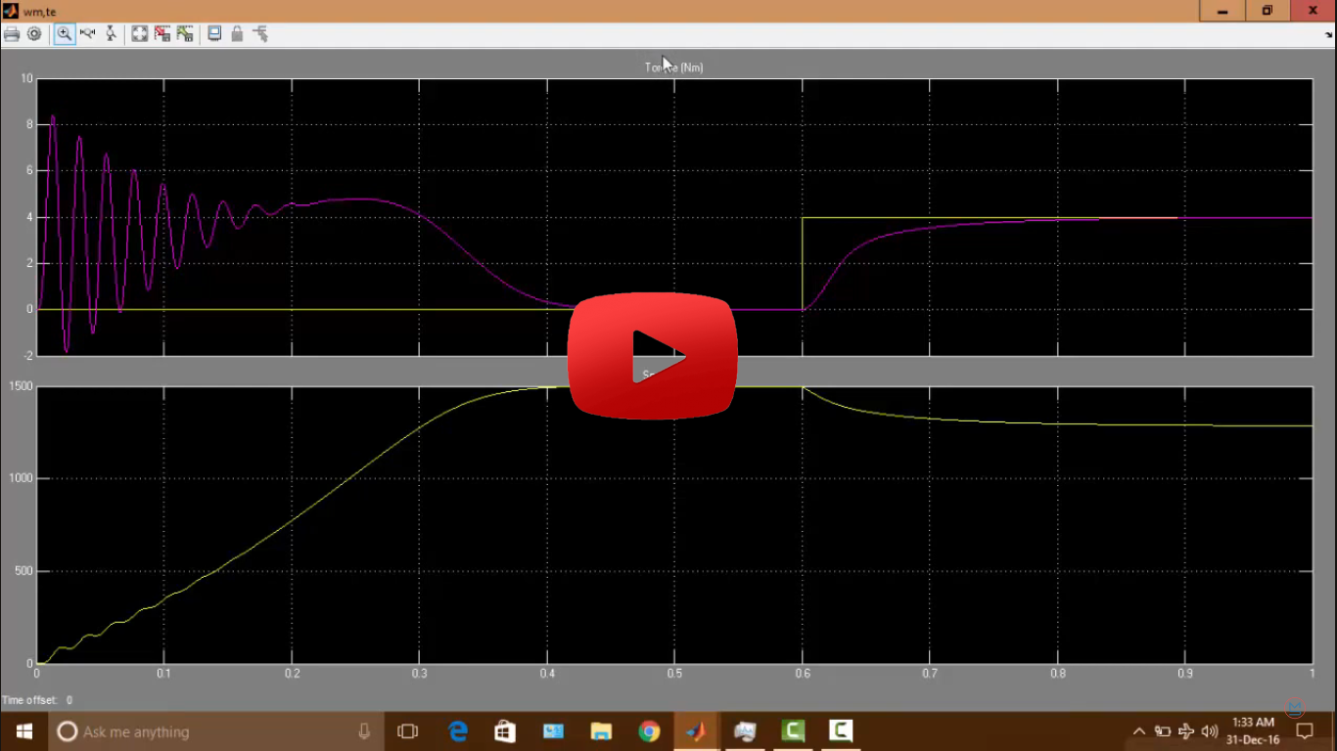Click the yellow load torque step line
1337x751 pixels.
pyautogui.click(x=803, y=264)
